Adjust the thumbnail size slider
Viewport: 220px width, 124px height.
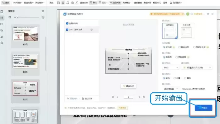(x=26, y=17)
